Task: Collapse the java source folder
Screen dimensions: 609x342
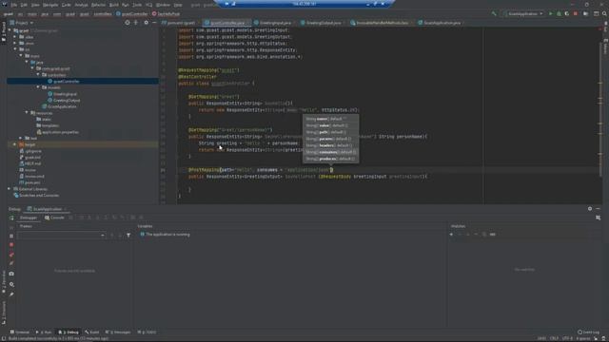Action: 27,62
